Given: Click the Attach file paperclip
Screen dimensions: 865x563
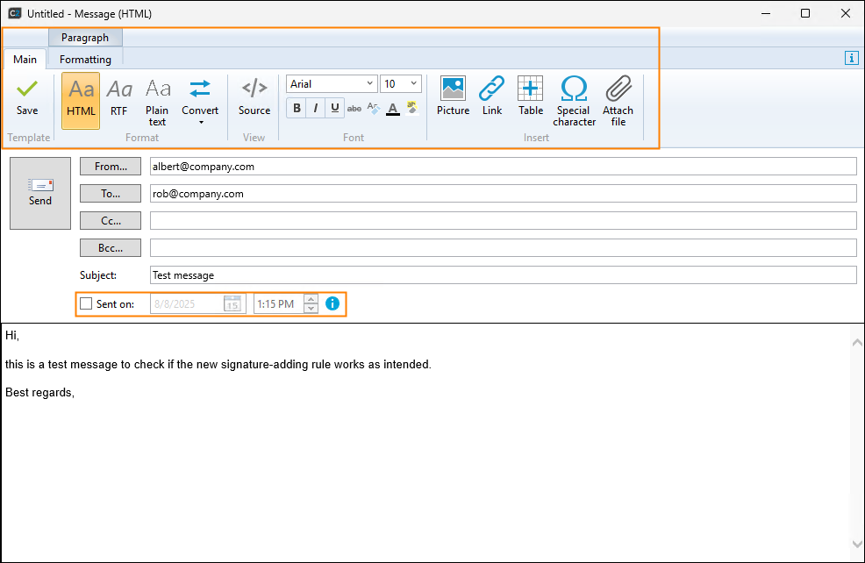Looking at the screenshot, I should [x=618, y=96].
